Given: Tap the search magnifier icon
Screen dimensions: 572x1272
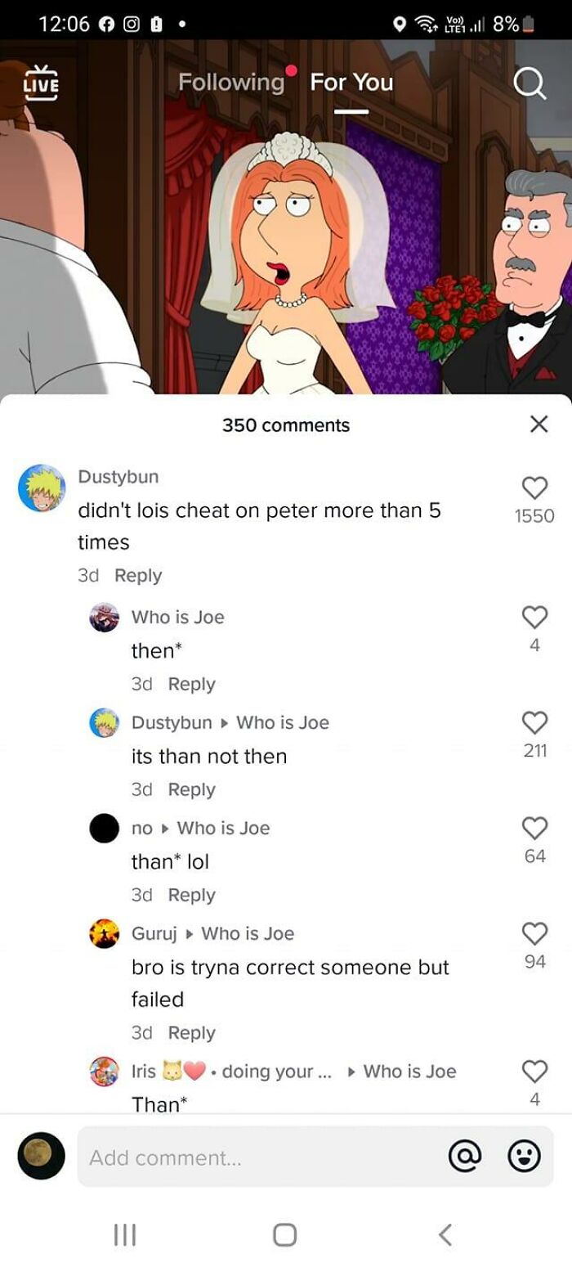Looking at the screenshot, I should 529,83.
